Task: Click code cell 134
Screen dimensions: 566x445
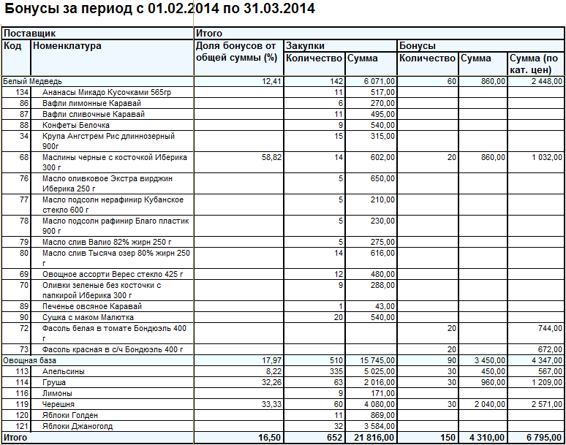Action: [22, 92]
